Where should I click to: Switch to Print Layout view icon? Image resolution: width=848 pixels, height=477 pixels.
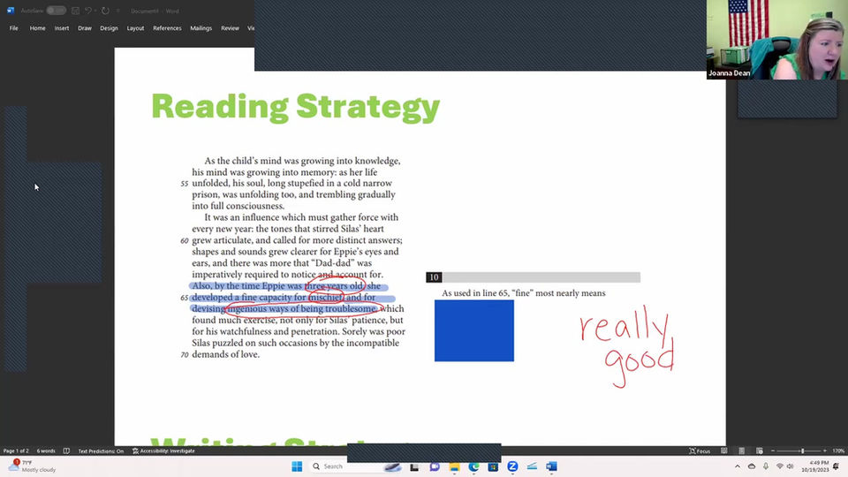coord(741,450)
